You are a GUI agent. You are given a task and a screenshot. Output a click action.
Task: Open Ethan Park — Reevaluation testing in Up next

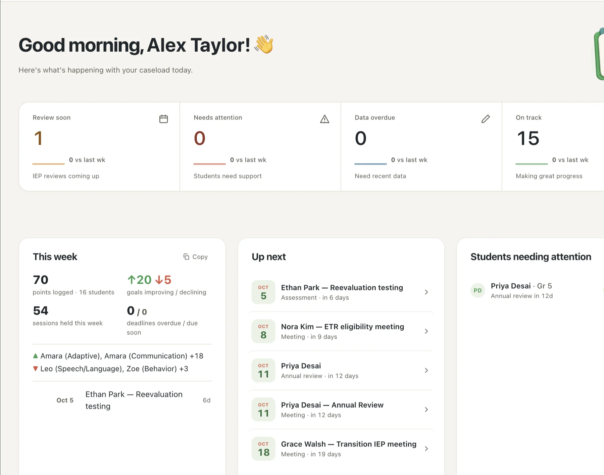[341, 292]
